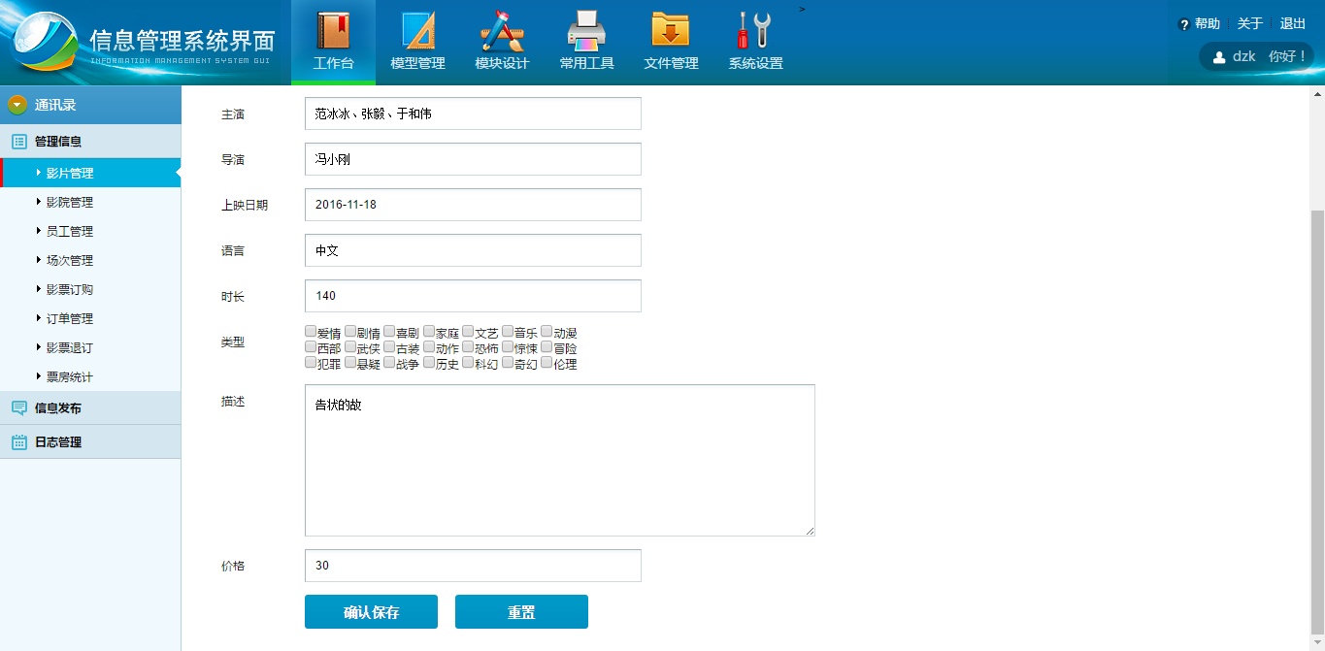Check the 爱情 genre checkbox
Viewport: 1325px width, 651px height.
pos(311,332)
